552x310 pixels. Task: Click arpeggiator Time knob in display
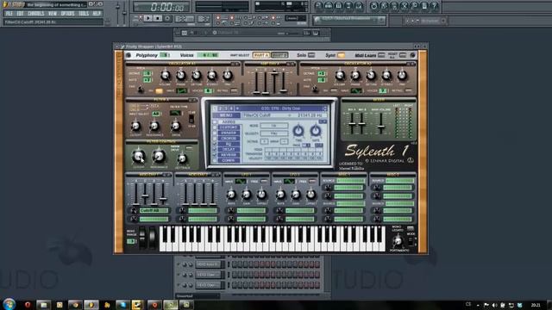click(298, 131)
